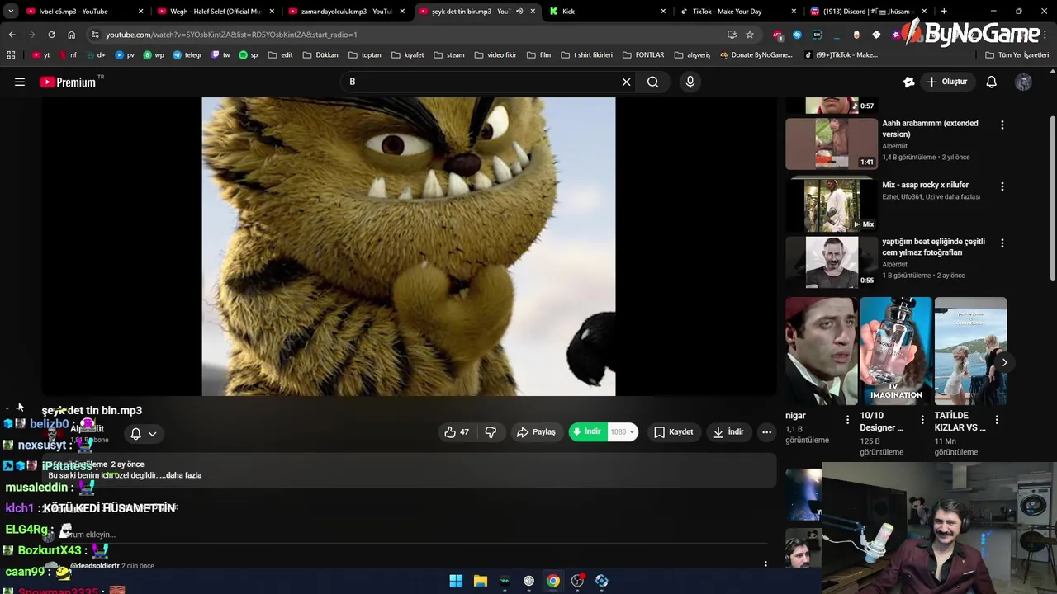Screen dimensions: 1057x594
Task: Open the tab search dropdown arrow
Action: [11, 12]
